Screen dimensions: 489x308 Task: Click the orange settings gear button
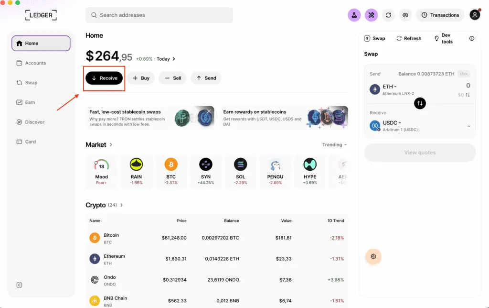pyautogui.click(x=373, y=256)
